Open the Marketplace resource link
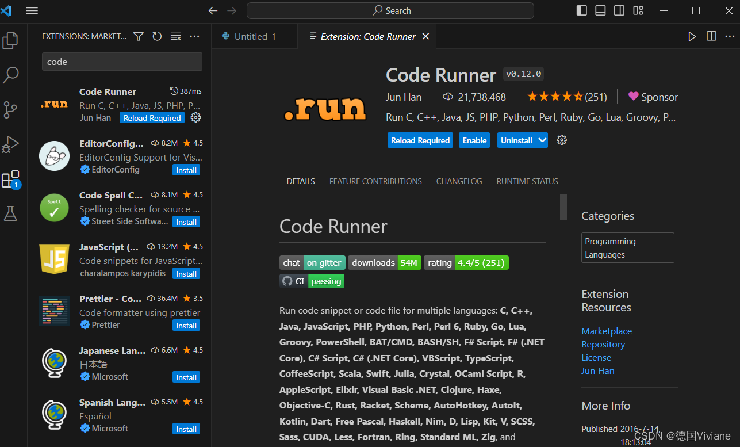Viewport: 740px width, 447px height. tap(607, 331)
